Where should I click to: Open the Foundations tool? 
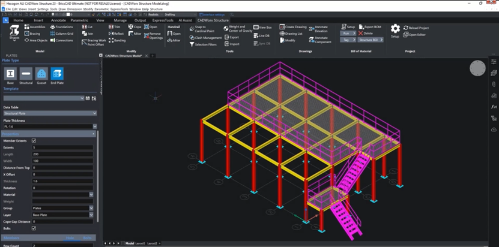(61, 27)
